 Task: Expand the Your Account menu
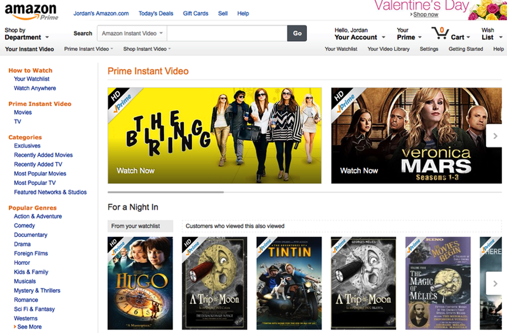tap(357, 37)
